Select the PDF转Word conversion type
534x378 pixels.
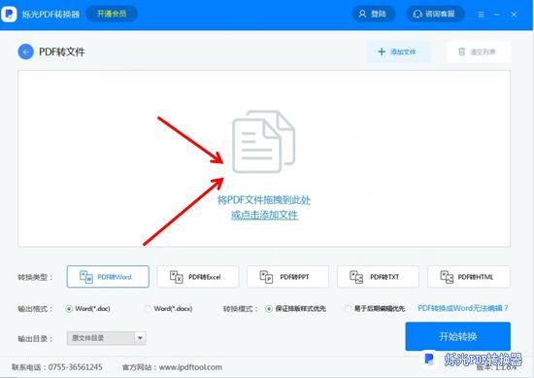tap(108, 277)
